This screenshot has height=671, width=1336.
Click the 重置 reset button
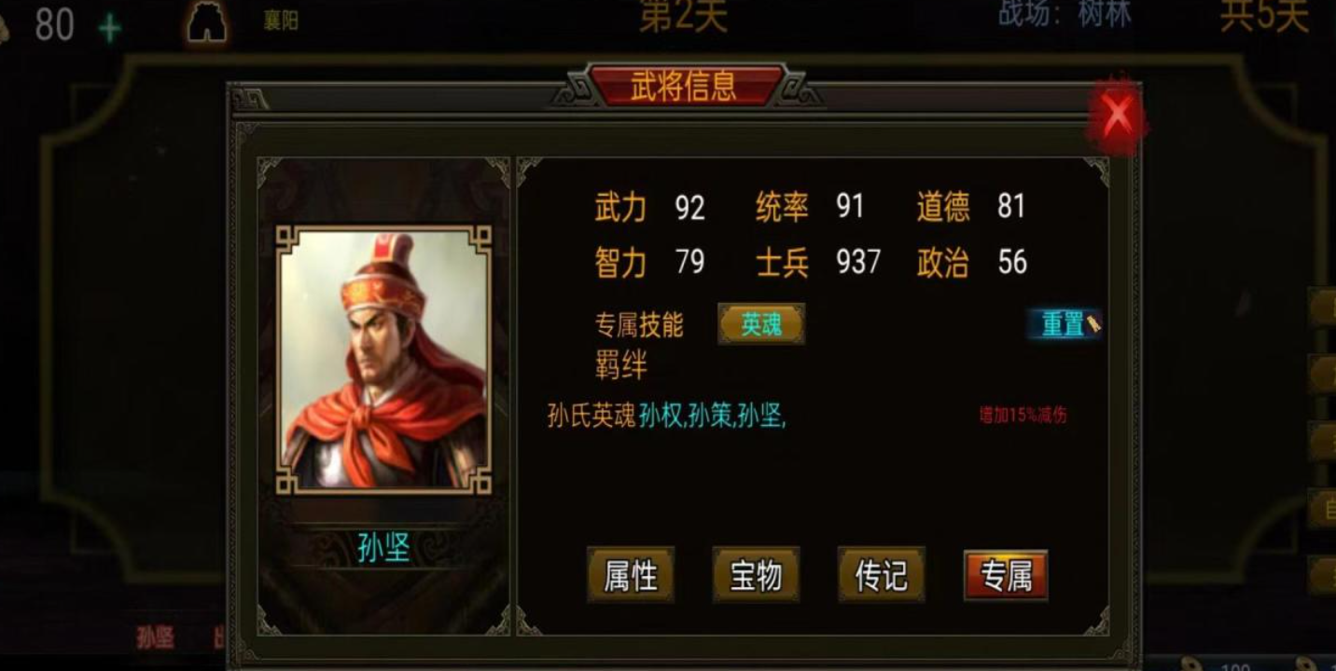tap(1065, 324)
